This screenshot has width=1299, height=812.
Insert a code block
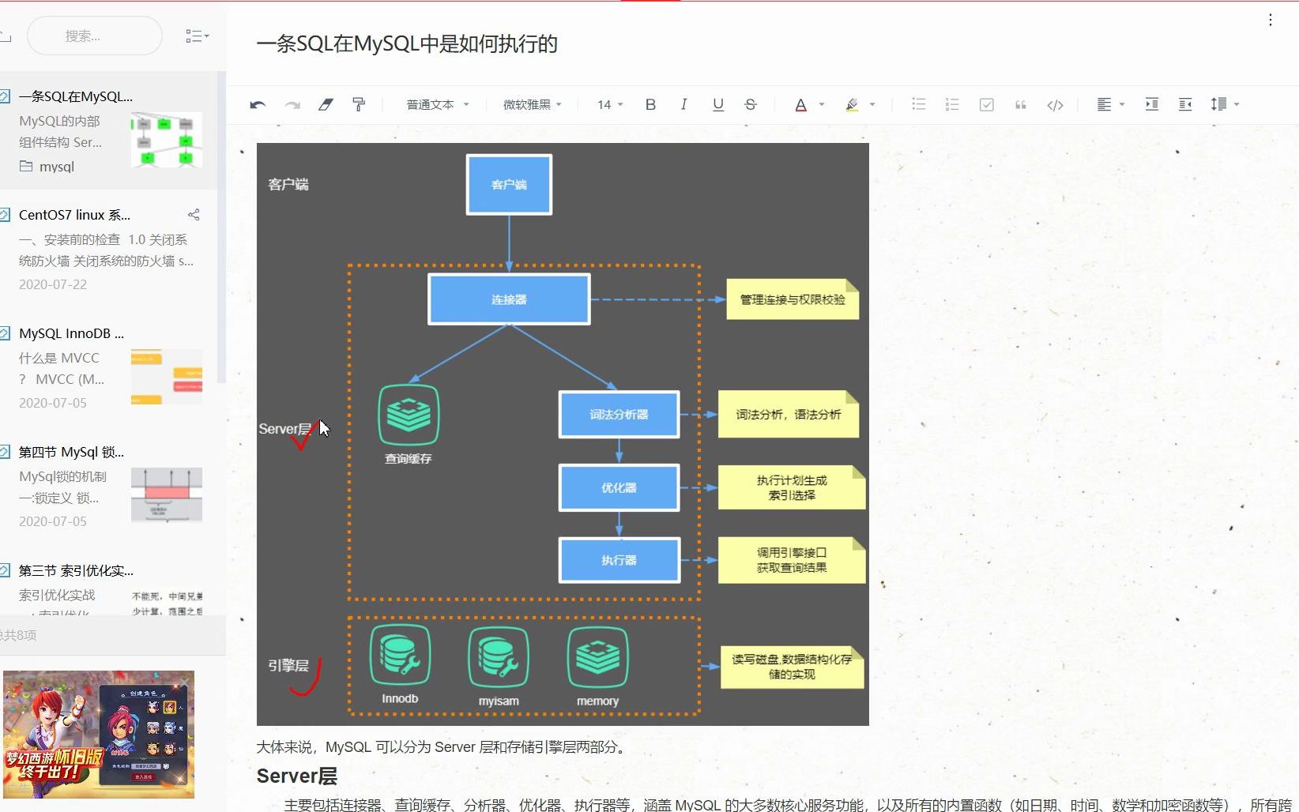1055,103
